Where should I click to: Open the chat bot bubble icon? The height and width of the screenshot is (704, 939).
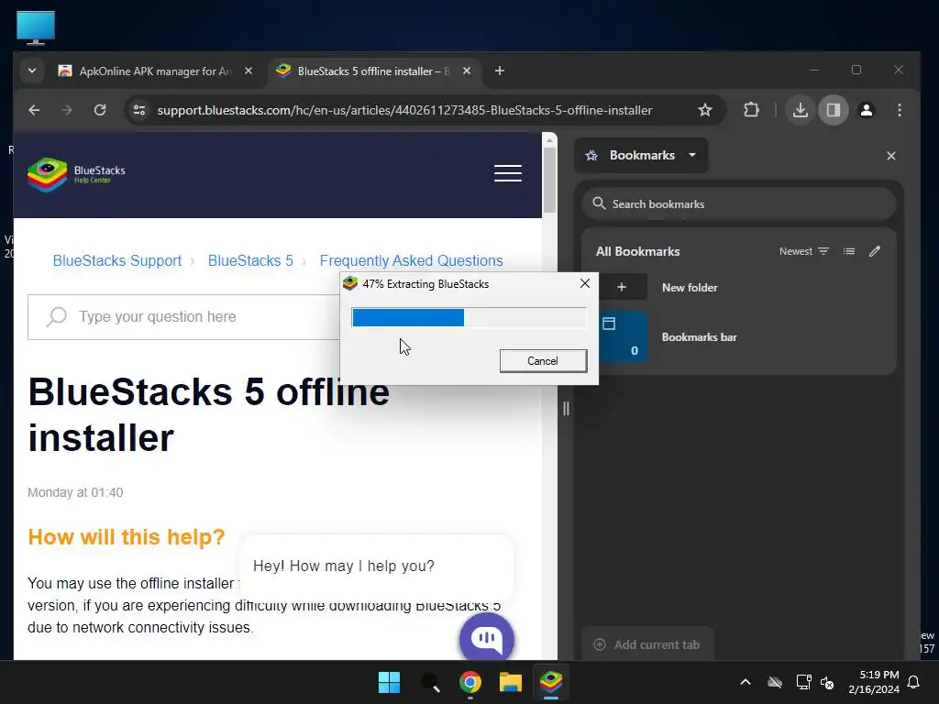click(x=486, y=639)
